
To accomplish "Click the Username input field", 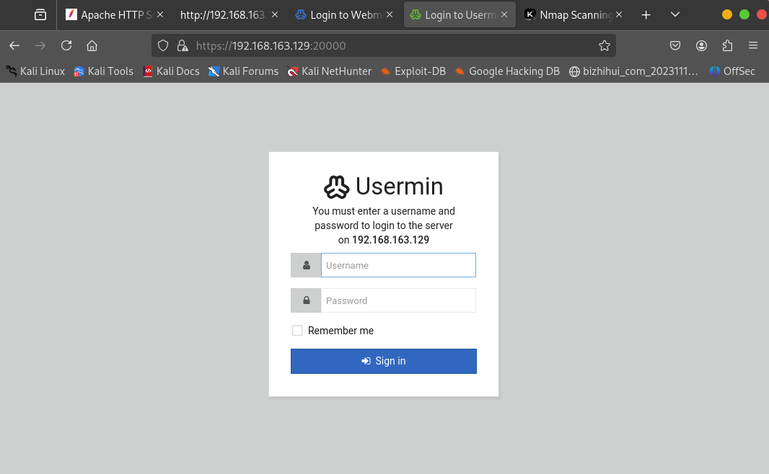I will click(398, 265).
